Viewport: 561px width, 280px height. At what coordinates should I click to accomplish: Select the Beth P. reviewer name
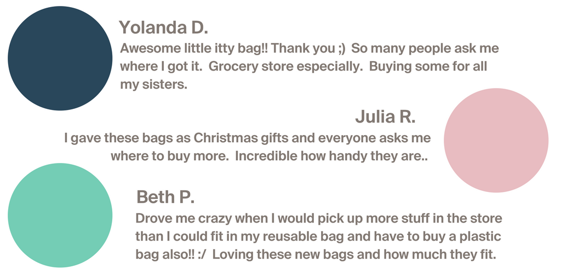click(165, 197)
